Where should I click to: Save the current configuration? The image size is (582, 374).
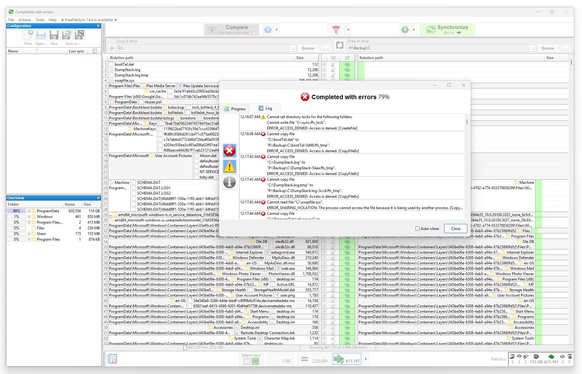53,35
